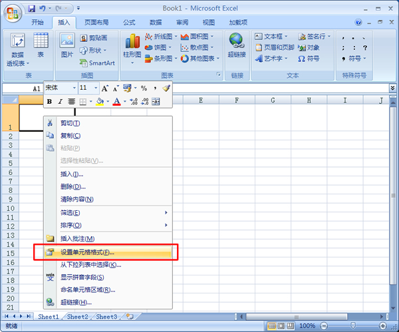Viewport: 399px width, 332px height.
Task: Choose Clear Contents (清除内容) menu item
Action: pyautogui.click(x=108, y=199)
